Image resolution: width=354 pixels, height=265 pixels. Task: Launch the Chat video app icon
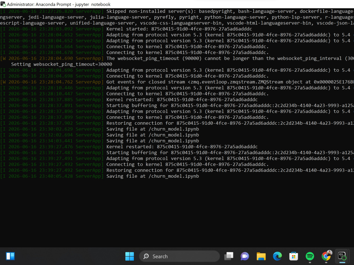pyautogui.click(x=245, y=256)
